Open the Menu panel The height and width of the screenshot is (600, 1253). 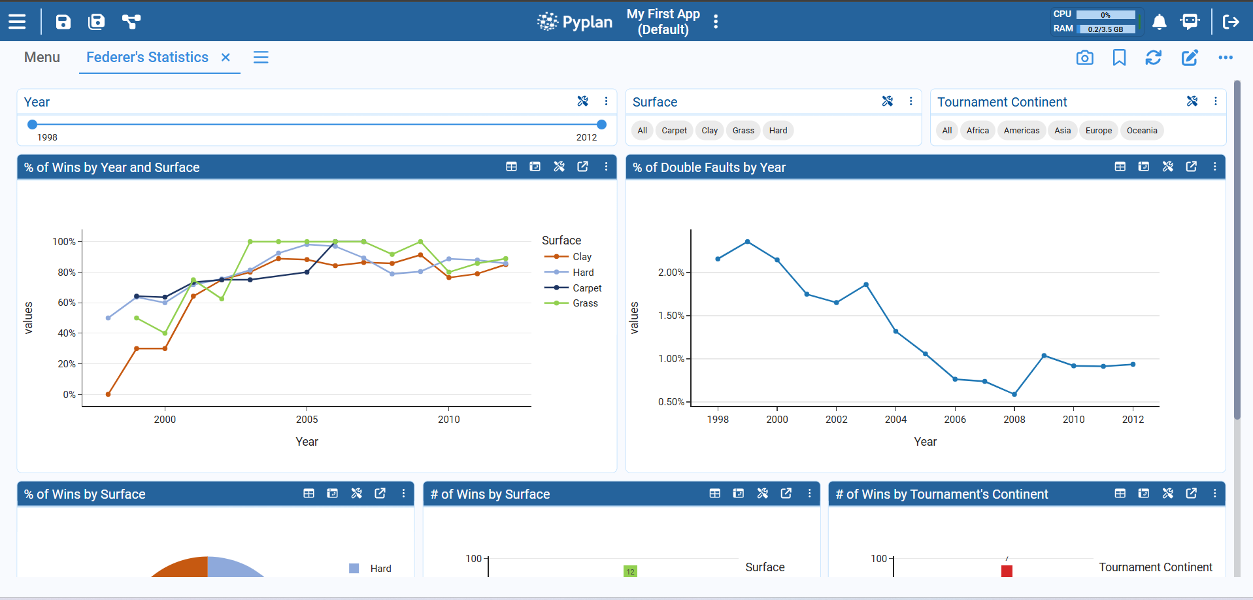pos(42,58)
